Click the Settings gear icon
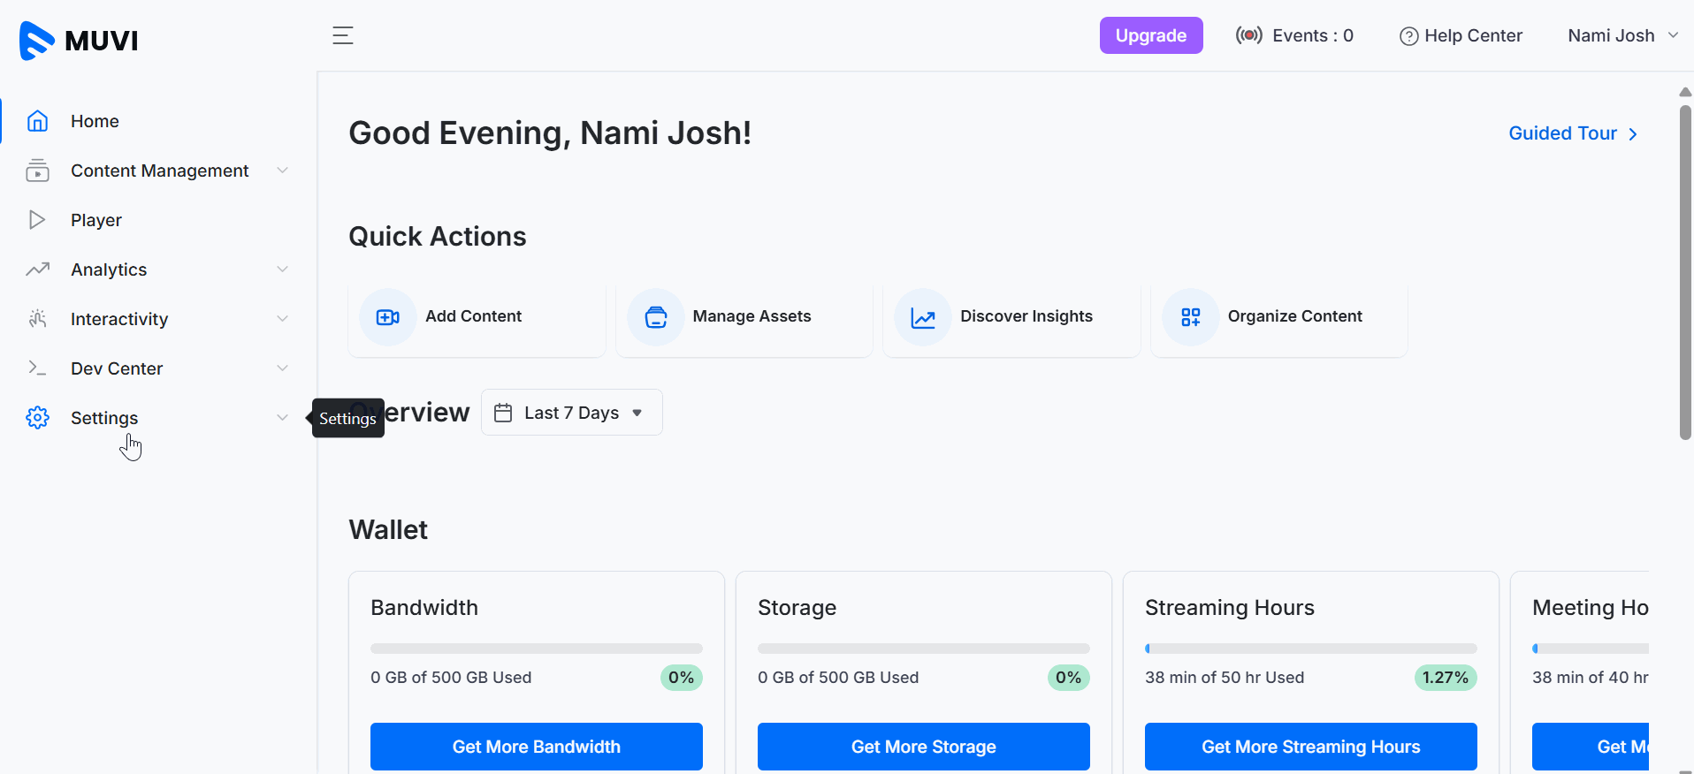The image size is (1694, 774). [x=37, y=418]
